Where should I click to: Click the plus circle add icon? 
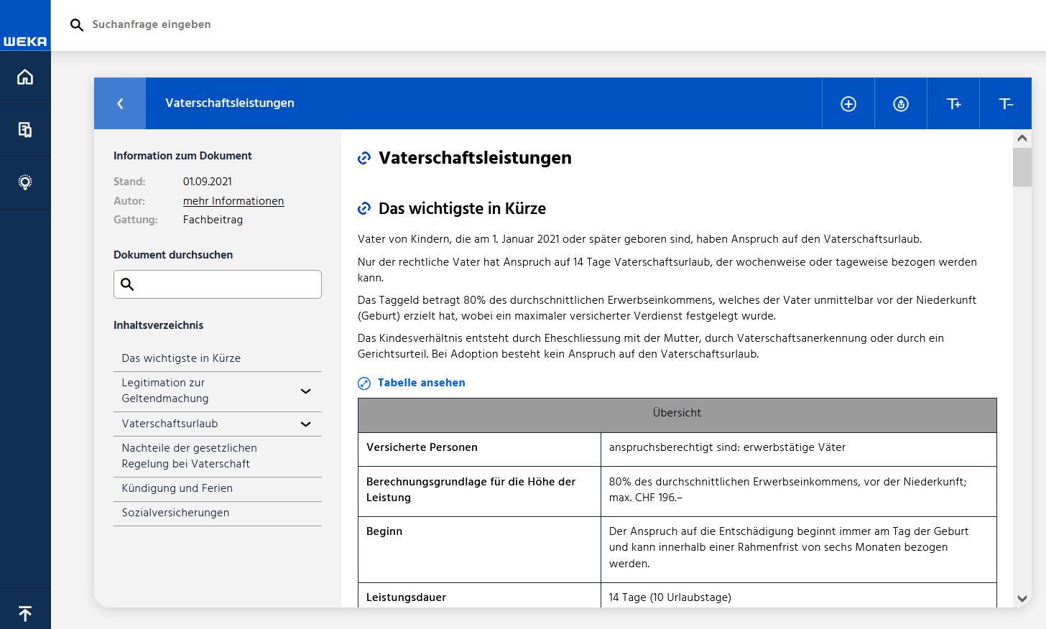[x=848, y=104]
